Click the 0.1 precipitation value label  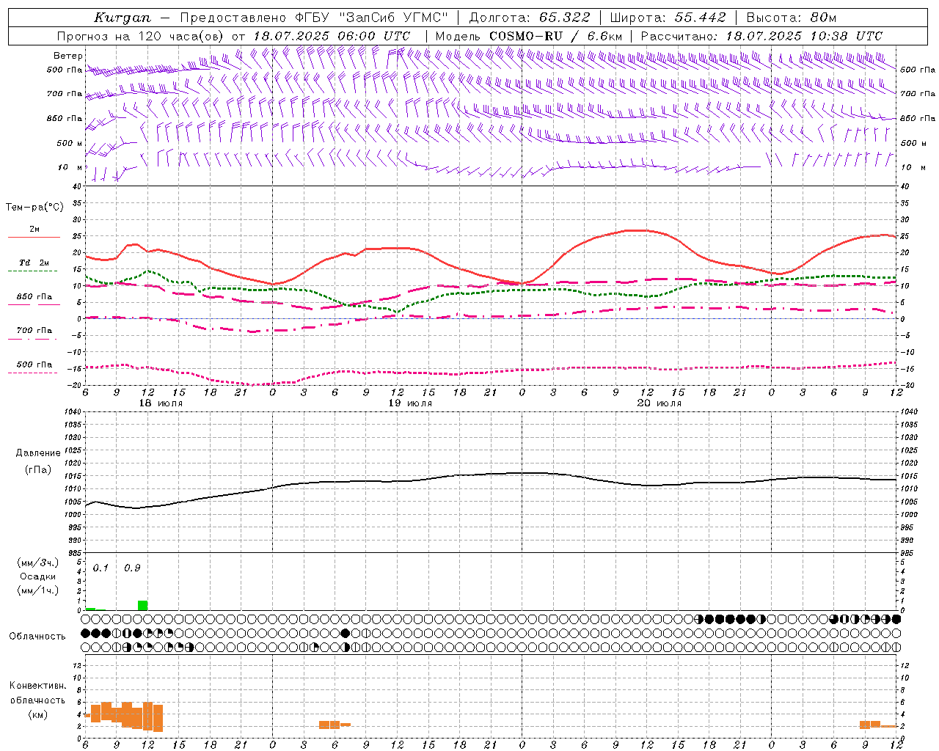pos(101,568)
